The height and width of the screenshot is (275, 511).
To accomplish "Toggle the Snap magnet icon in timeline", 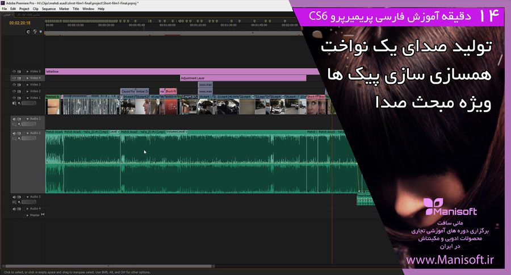I will [28, 32].
